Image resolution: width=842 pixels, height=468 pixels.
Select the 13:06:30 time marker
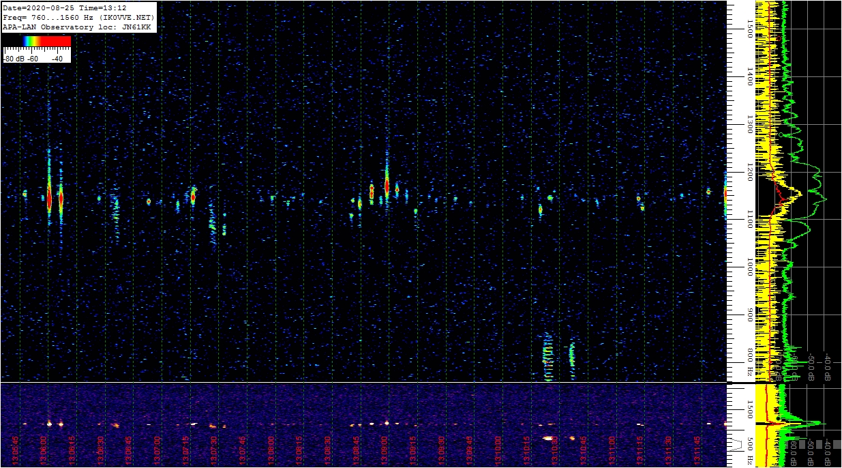(101, 450)
